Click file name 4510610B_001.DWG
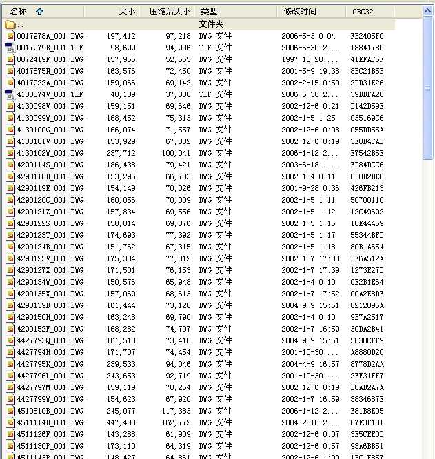The width and height of the screenshot is (435, 459). [50, 411]
